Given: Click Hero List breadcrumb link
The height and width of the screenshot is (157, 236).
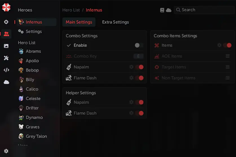Looking at the screenshot, I should (71, 10).
